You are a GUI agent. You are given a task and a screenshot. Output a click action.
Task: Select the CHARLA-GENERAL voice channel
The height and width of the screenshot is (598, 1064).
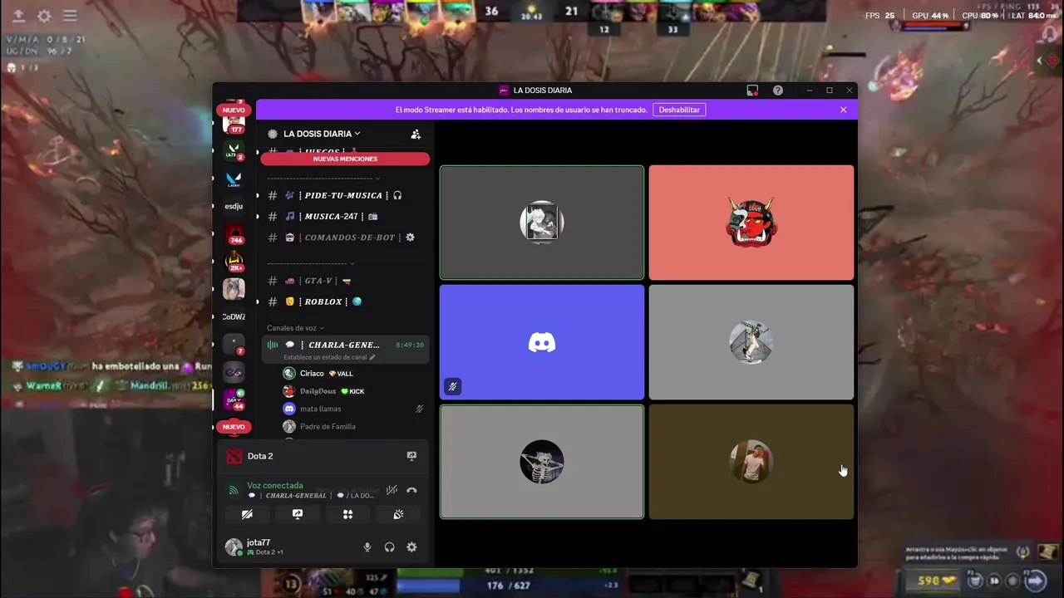[x=345, y=350]
